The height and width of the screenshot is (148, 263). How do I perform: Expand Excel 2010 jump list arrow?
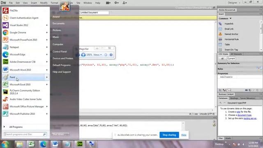tap(47, 85)
